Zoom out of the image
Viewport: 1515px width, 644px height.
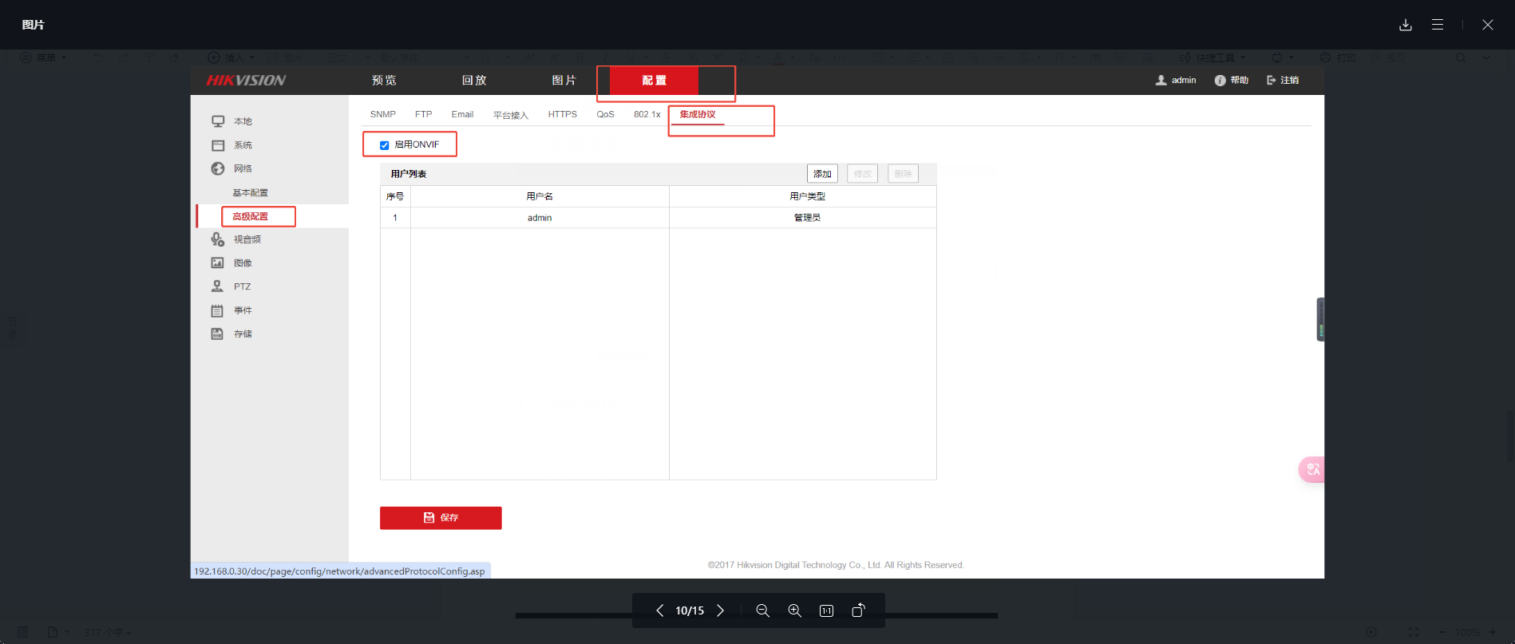pos(762,610)
